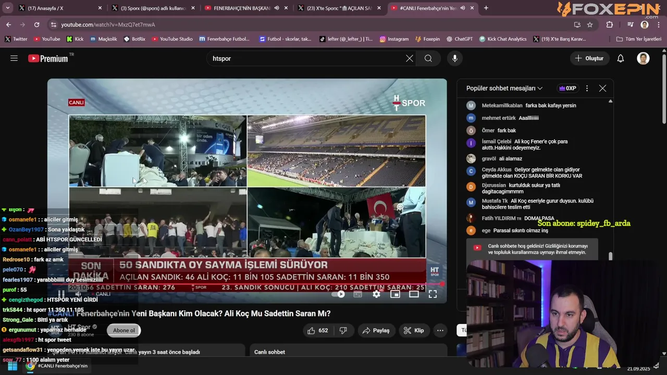This screenshot has width=667, height=375.
Task: Open Windows Start menu
Action: [12, 366]
